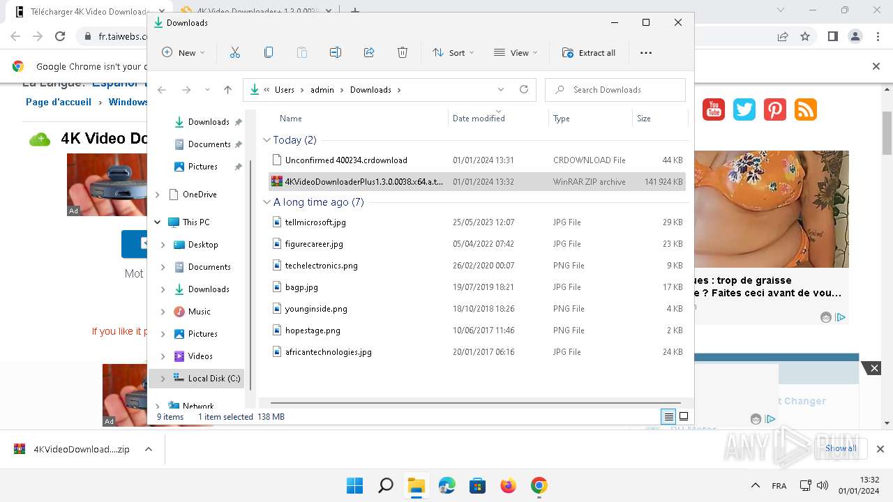Collapse the A long time ago group

point(267,202)
